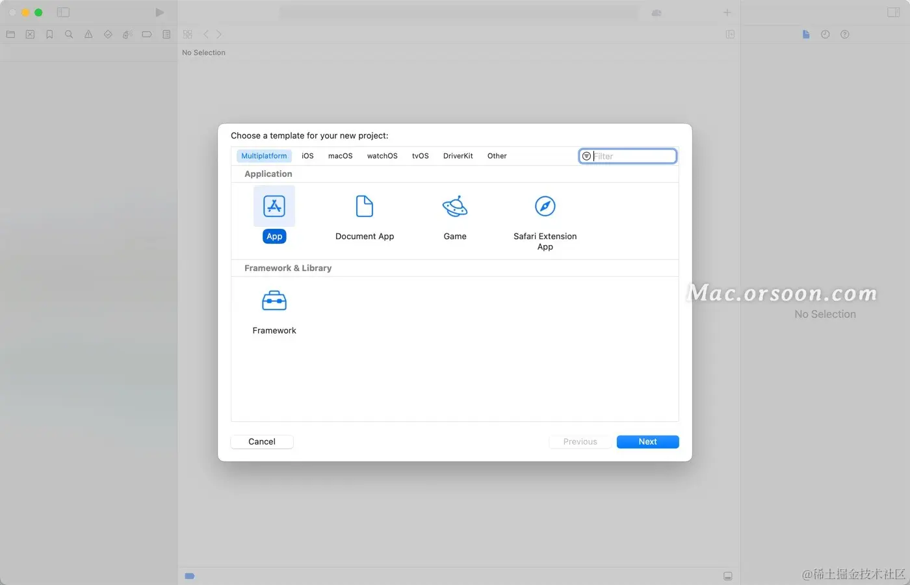The image size is (910, 585).
Task: Switch to the watchOS tab
Action: (x=382, y=156)
